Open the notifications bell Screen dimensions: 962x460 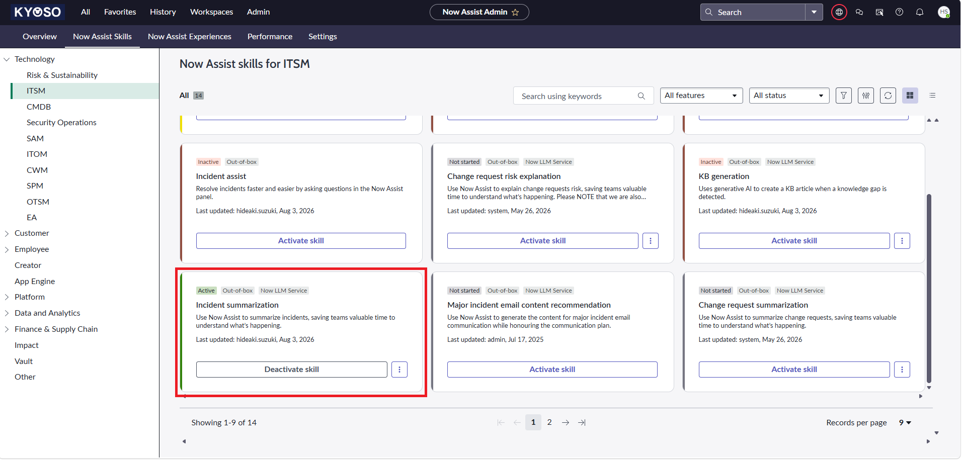pyautogui.click(x=920, y=12)
